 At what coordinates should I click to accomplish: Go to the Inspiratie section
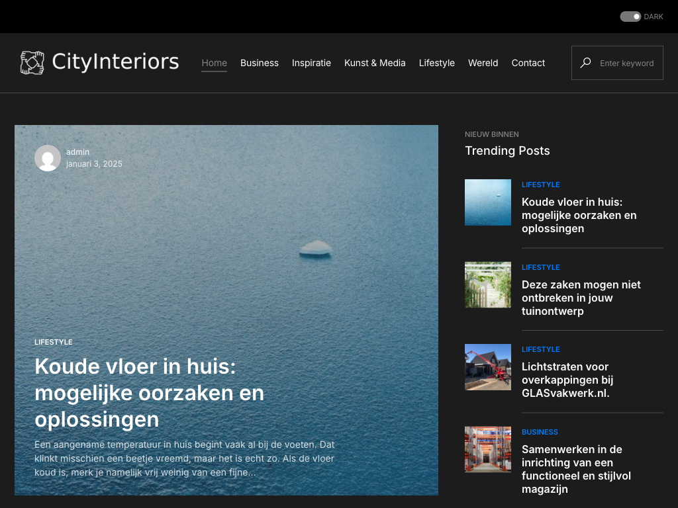coord(311,63)
